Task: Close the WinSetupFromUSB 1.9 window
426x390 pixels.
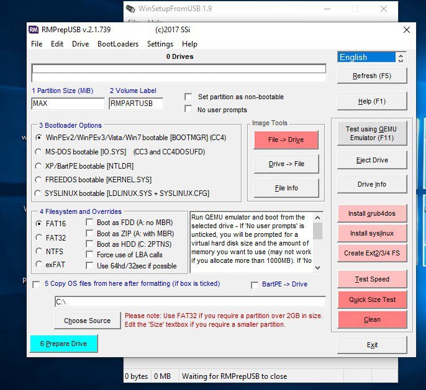Action: click(384, 9)
